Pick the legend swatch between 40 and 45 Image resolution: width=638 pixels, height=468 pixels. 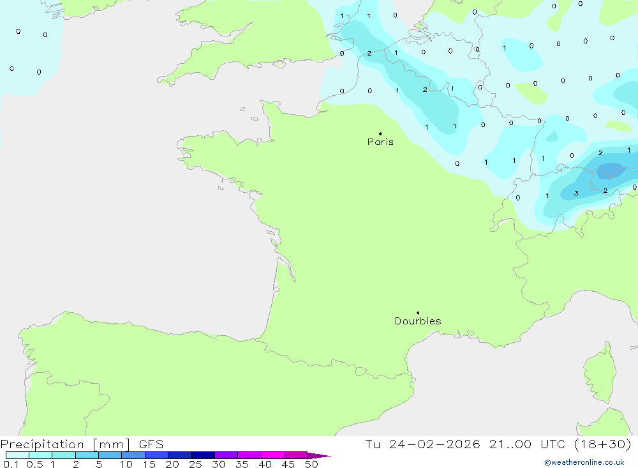click(272, 455)
